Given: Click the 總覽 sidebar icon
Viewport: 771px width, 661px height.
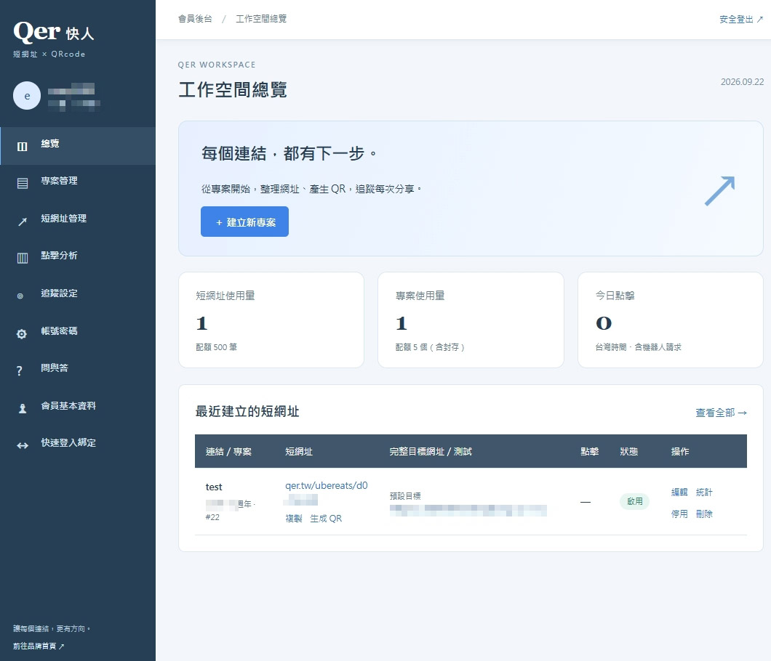Looking at the screenshot, I should (x=22, y=146).
